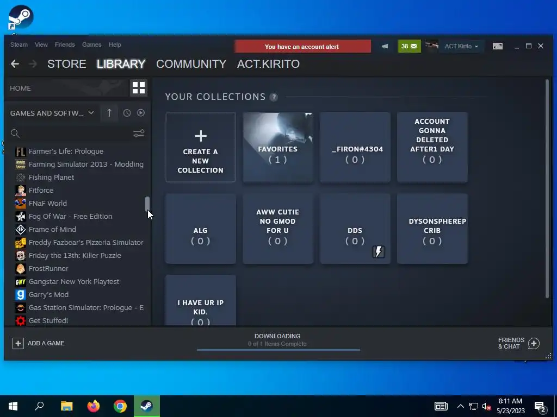Click the DDS dynamic collection lightning icon
Screen dimensions: 557x417
coord(379,252)
